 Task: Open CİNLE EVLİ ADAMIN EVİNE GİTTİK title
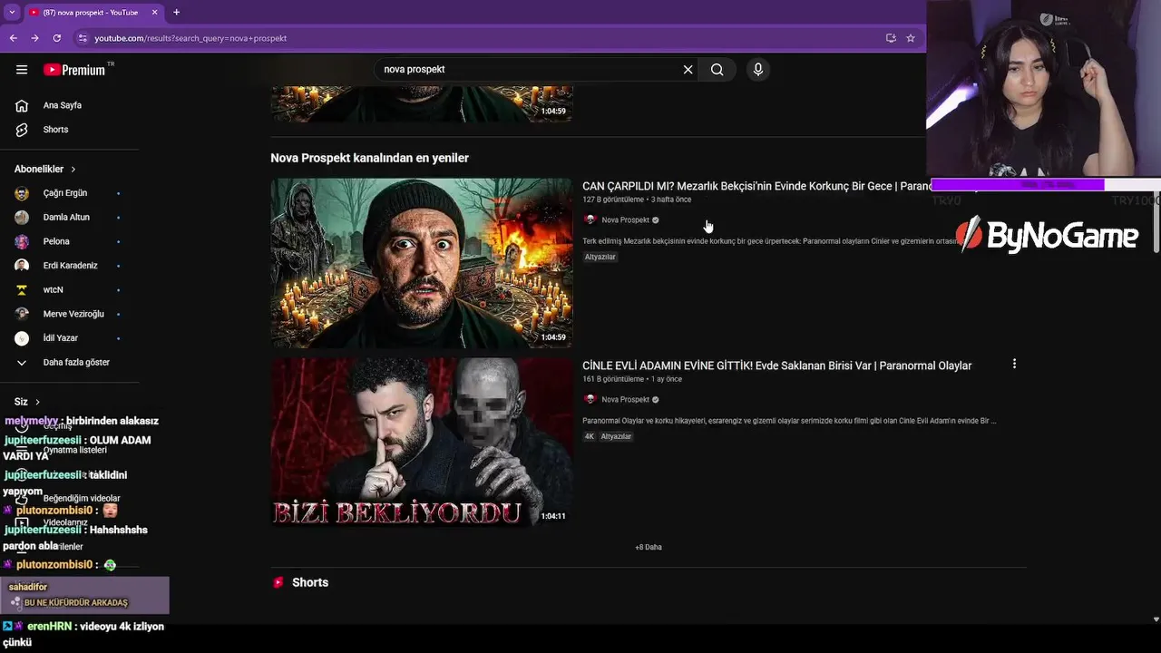tap(776, 365)
